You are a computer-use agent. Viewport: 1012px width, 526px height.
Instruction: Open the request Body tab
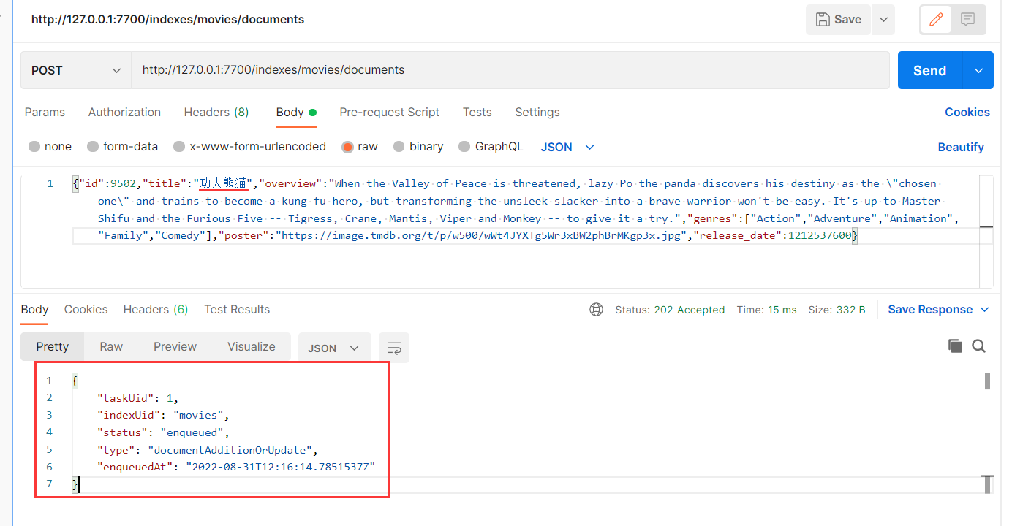tap(295, 113)
